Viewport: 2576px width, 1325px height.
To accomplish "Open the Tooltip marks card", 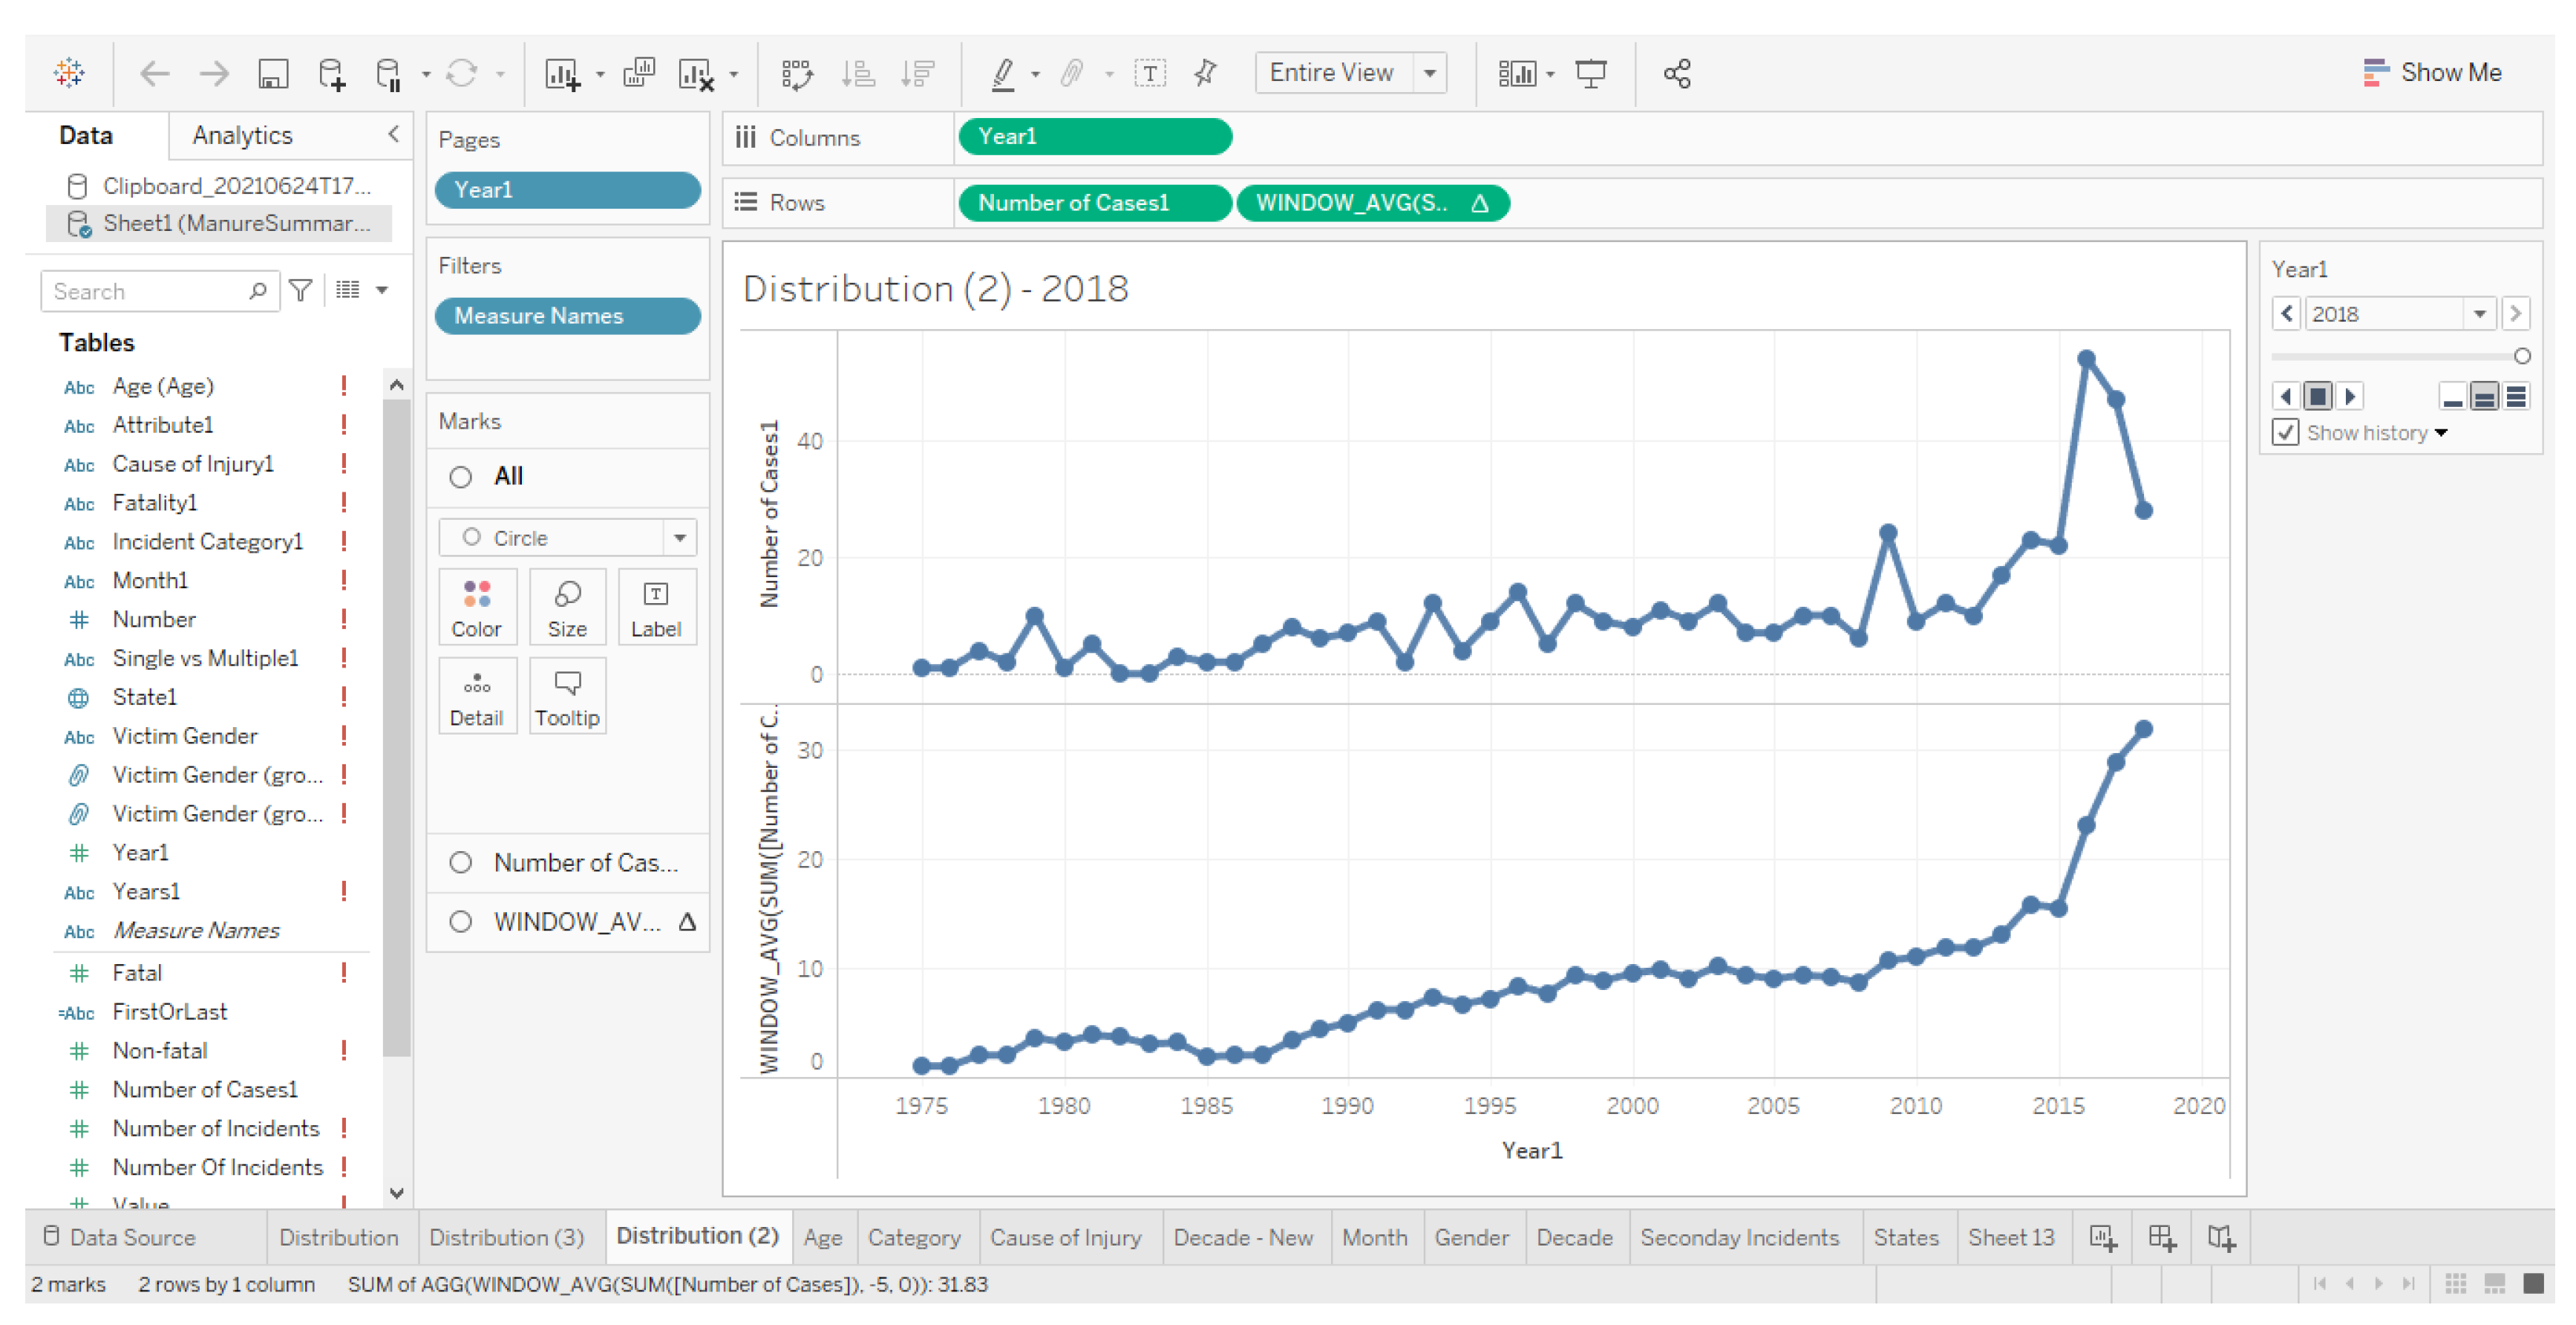I will tap(567, 695).
